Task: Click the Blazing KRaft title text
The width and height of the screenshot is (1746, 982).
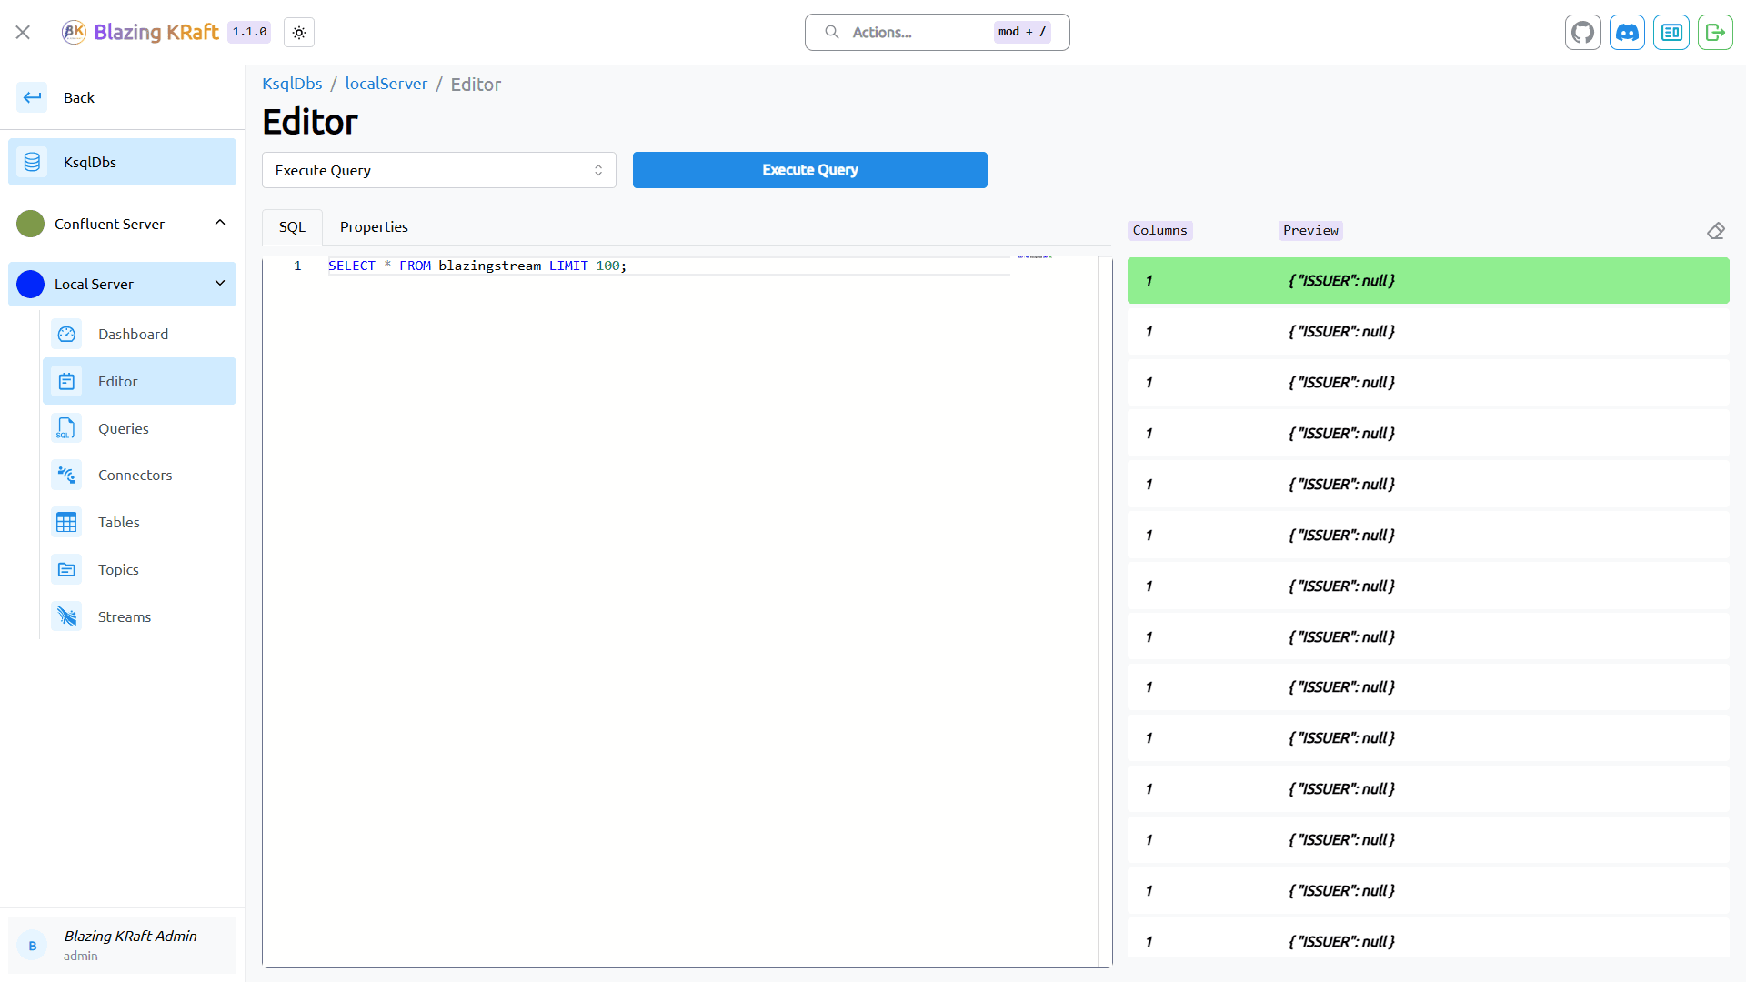Action: pos(156,32)
